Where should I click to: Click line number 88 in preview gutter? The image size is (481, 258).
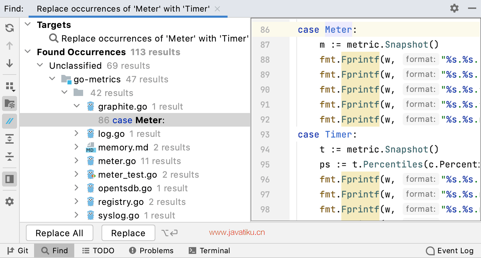[265, 60]
